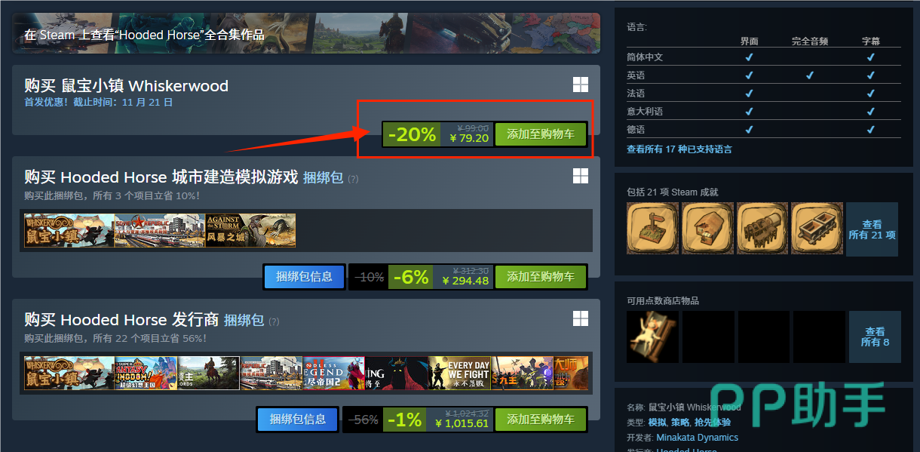Image resolution: width=920 pixels, height=452 pixels.
Task: Open first achievement icon with signpost
Action: (x=652, y=229)
